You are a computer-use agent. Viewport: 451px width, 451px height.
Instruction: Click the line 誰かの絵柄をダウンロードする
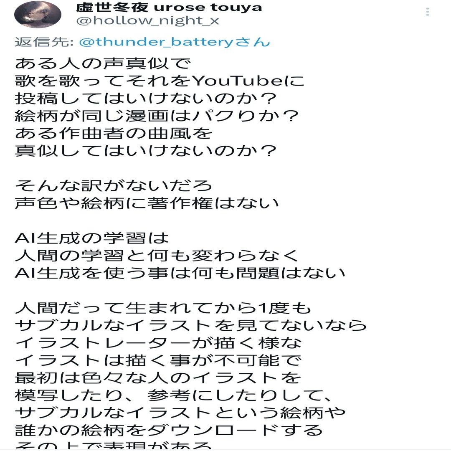point(169,431)
